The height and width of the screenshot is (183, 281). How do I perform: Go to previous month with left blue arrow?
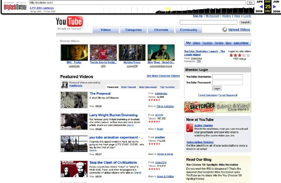pos(261,7)
